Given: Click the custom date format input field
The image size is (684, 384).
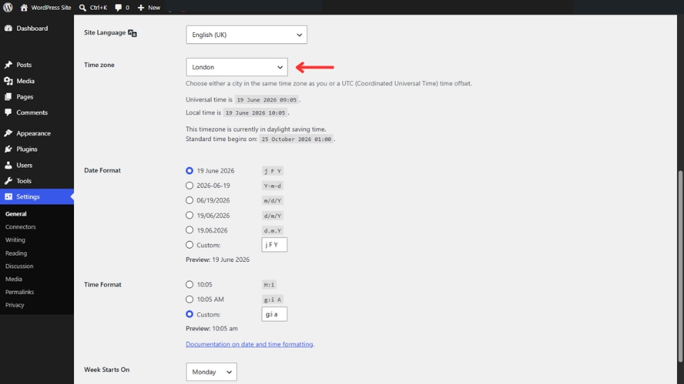Looking at the screenshot, I should point(274,245).
